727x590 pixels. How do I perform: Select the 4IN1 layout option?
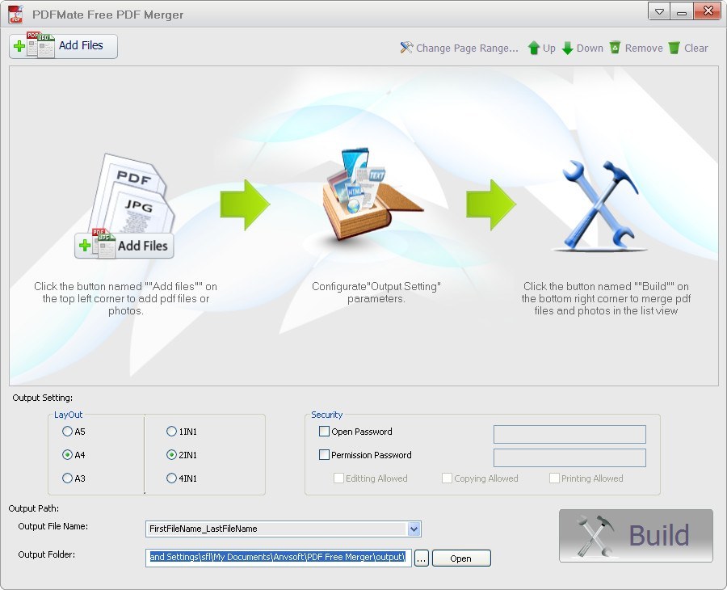[x=170, y=478]
